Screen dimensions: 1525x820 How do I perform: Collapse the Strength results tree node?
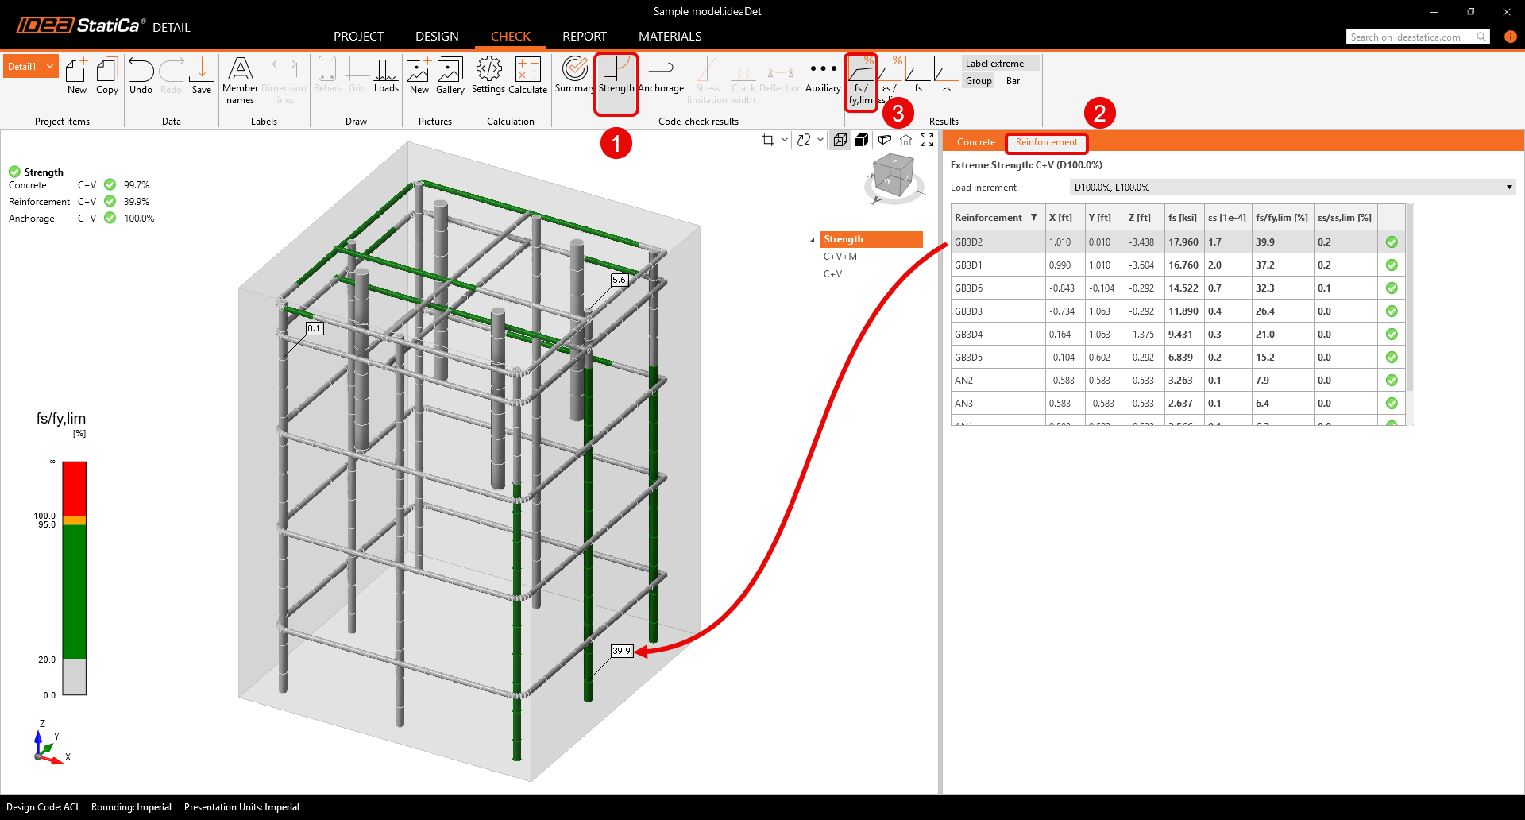[x=812, y=239]
